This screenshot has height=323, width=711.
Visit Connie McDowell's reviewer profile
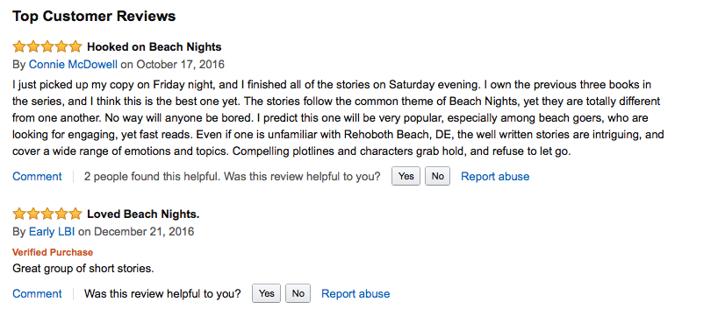pyautogui.click(x=73, y=64)
